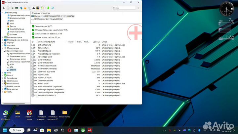
Task: Select the обои desktop folder
Action: [18, 114]
